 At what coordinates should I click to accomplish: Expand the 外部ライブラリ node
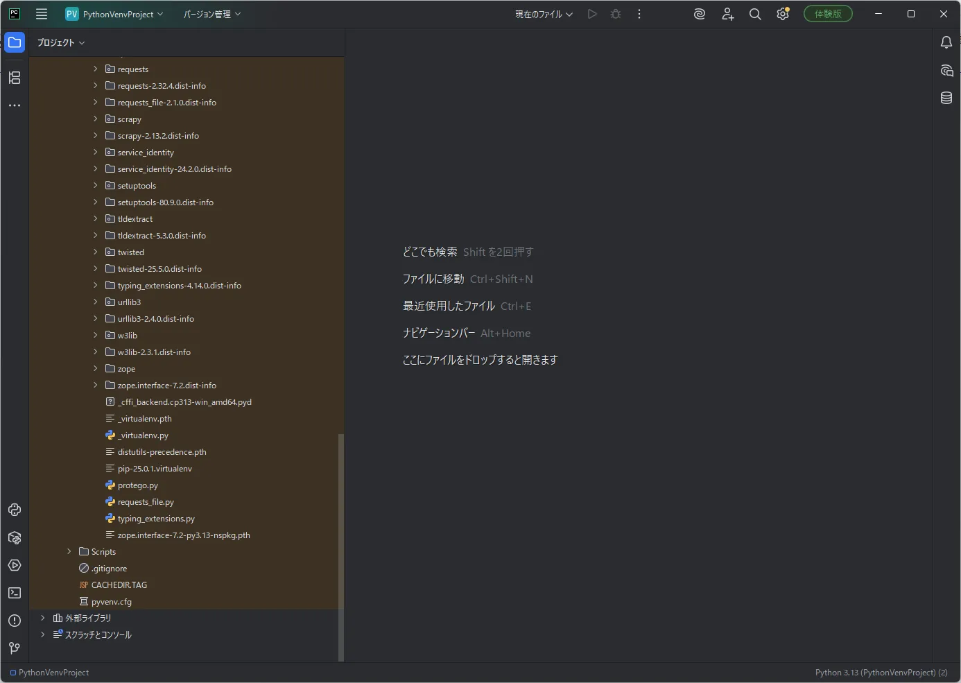(42, 618)
